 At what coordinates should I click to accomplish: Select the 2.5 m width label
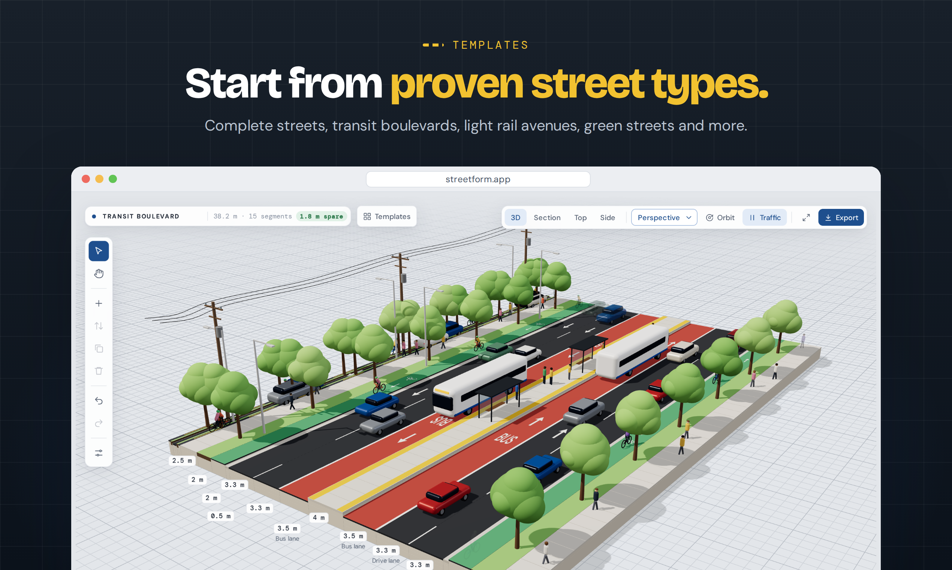coord(182,460)
